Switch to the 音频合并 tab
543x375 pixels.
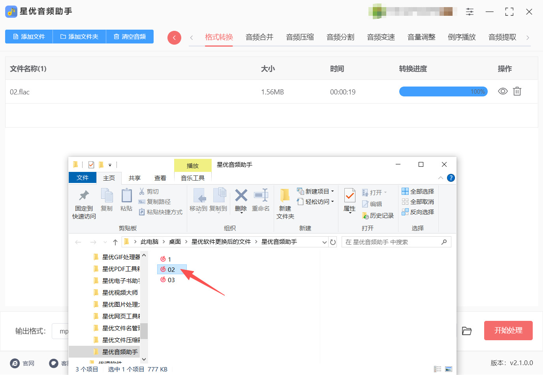(259, 37)
